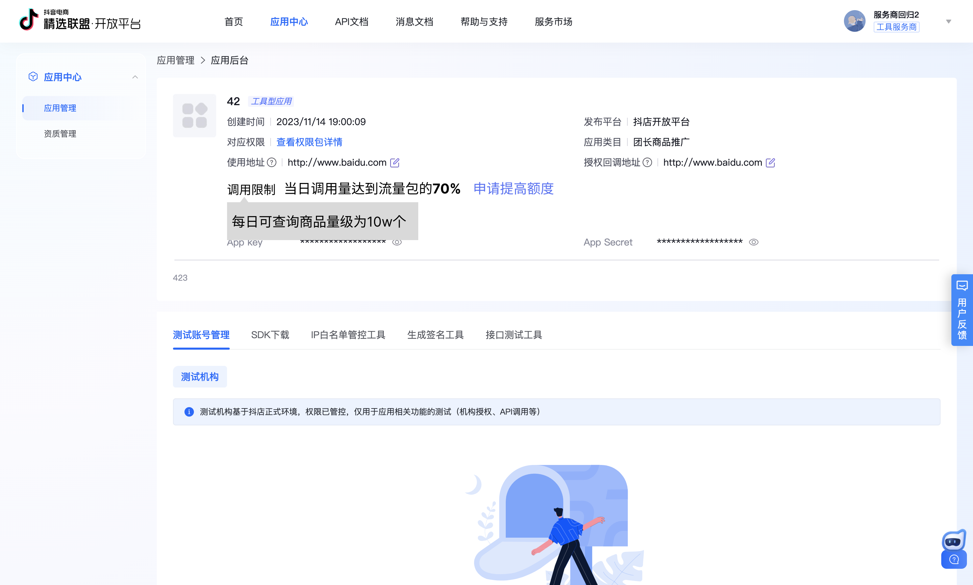
Task: Click the app icon thumbnail
Action: (x=195, y=116)
